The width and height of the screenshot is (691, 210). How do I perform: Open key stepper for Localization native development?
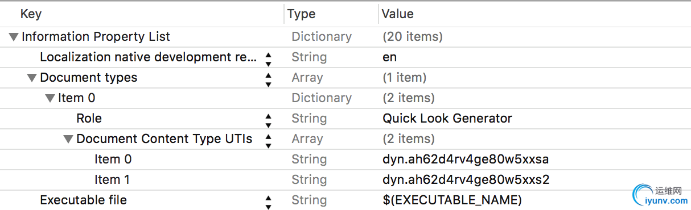269,58
